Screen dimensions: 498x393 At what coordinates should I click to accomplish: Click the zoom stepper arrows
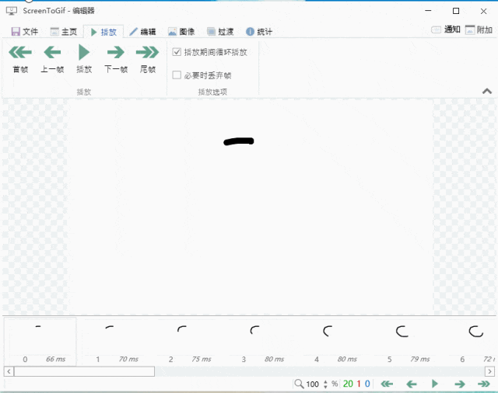tap(325, 384)
